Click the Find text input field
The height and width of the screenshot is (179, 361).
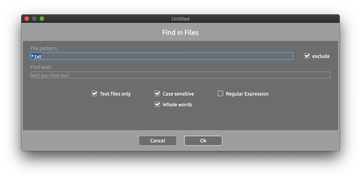[180, 75]
